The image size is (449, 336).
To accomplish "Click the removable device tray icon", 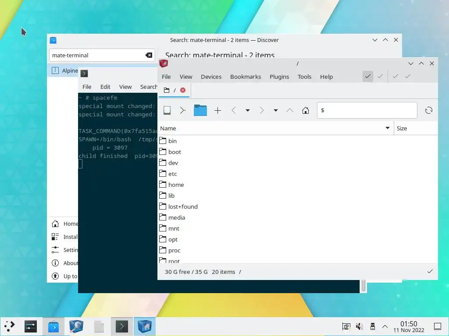I will coord(373,326).
